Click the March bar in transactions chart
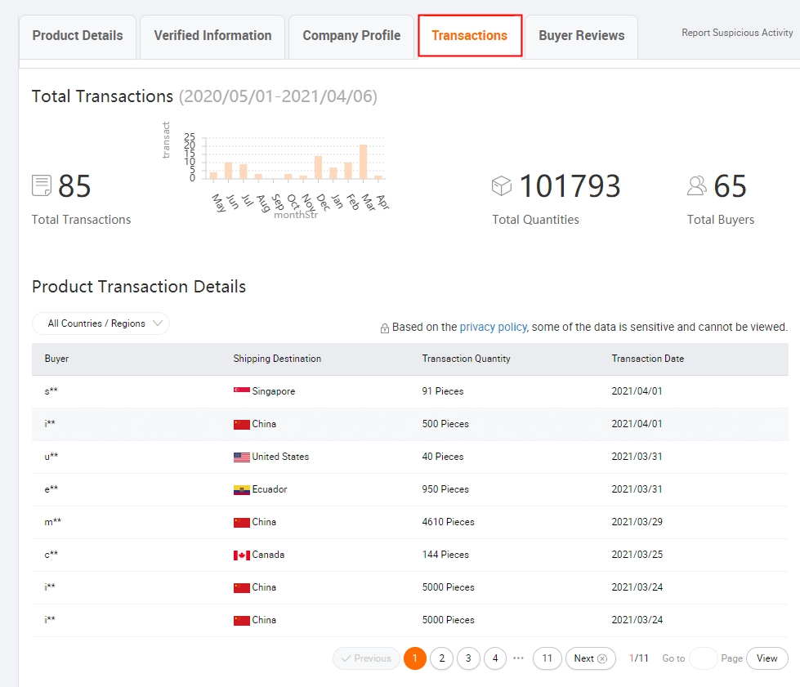Image resolution: width=800 pixels, height=687 pixels. 364,162
